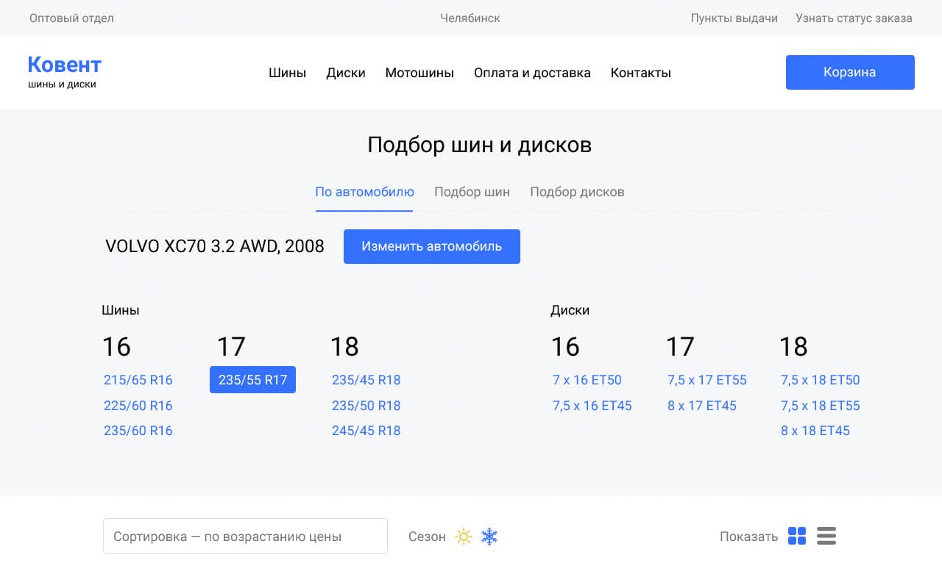Open the Контакты menu item
Image resolution: width=942 pixels, height=588 pixels.
(x=641, y=73)
